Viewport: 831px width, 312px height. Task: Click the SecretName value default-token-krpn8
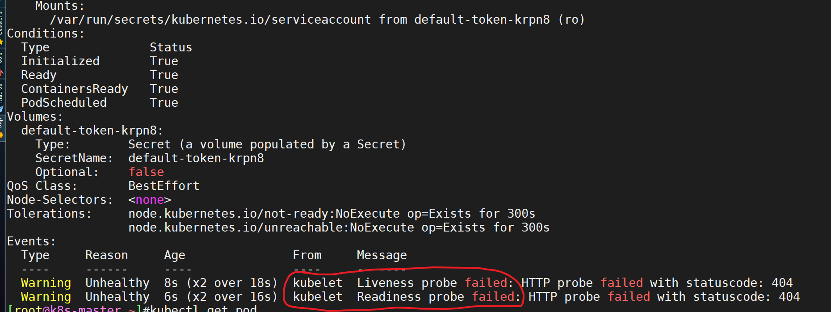196,158
